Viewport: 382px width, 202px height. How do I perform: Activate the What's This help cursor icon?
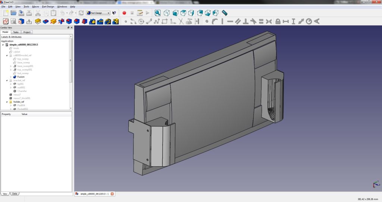(x=114, y=13)
